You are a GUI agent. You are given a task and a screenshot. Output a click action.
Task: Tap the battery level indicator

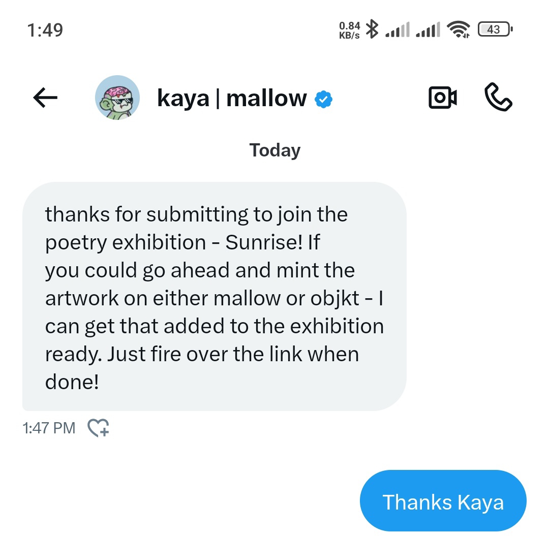pyautogui.click(x=496, y=29)
